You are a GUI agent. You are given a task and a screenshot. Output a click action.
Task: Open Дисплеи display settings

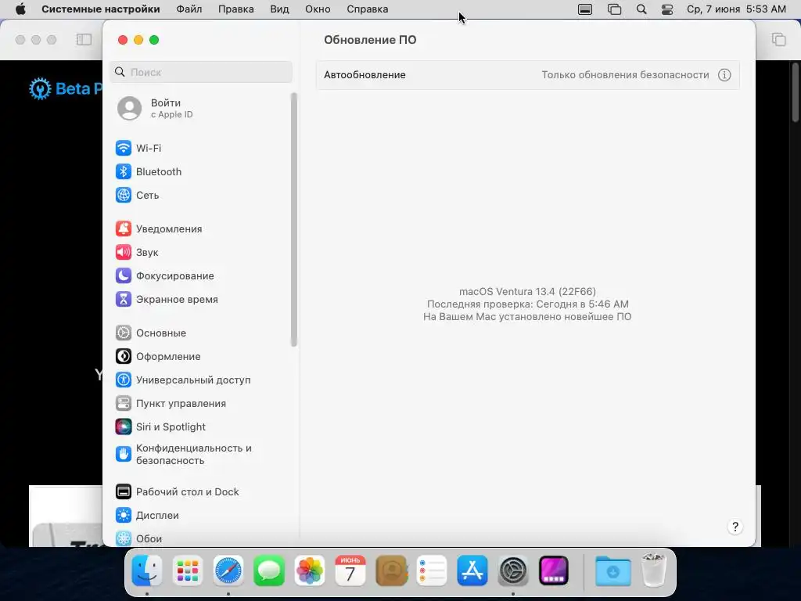point(147,516)
